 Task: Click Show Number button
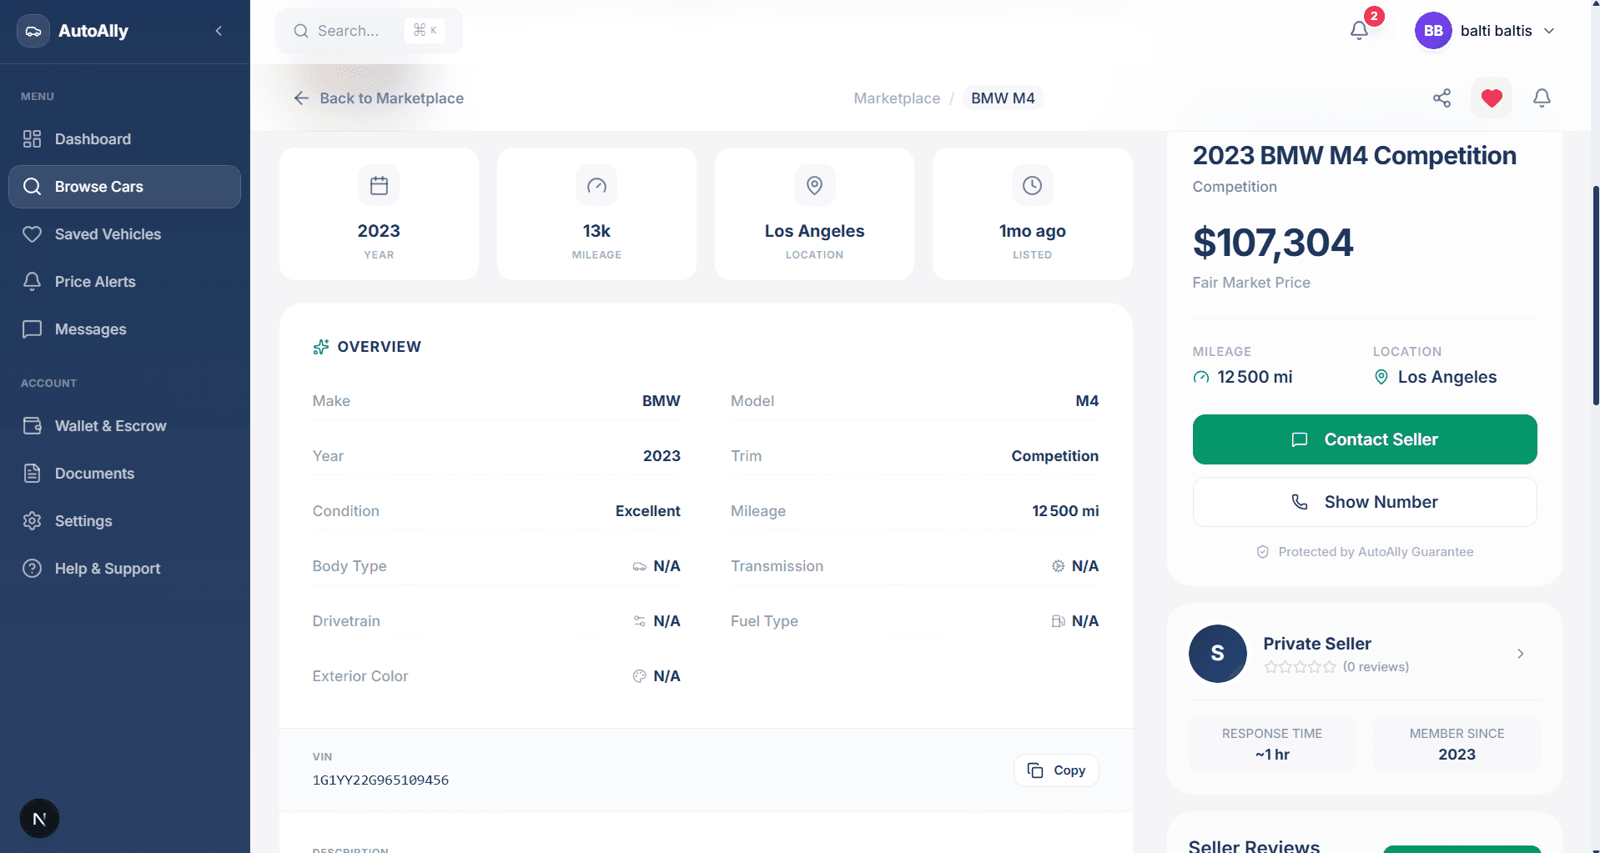(x=1365, y=502)
